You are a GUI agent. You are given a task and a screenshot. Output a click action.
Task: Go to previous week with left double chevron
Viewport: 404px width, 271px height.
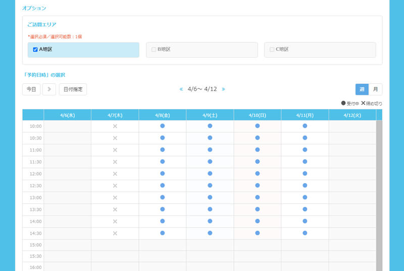pos(181,89)
